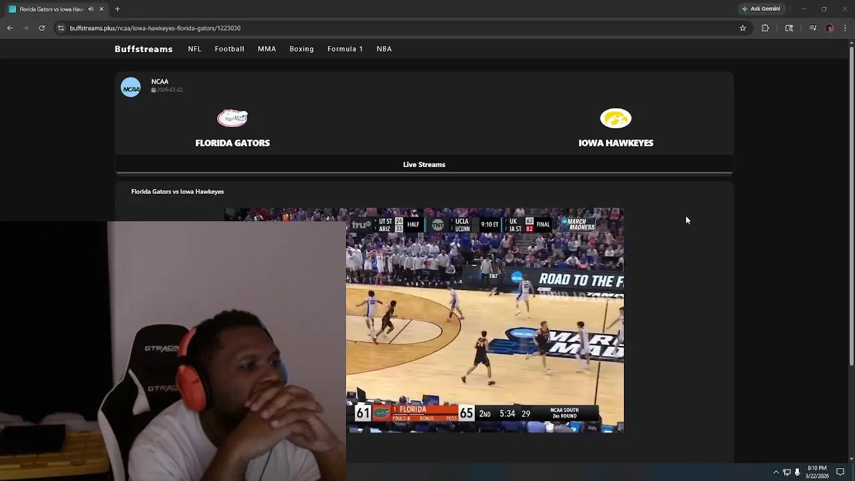The width and height of the screenshot is (855, 481).
Task: Click the address bar URL
Action: 155,28
